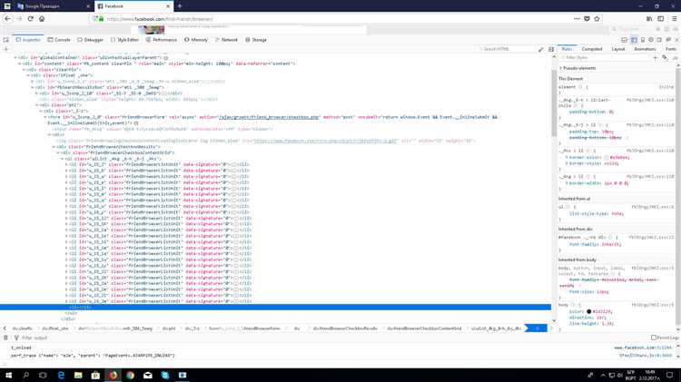
Task: Reload the page with the refresh icon
Action: pos(30,19)
